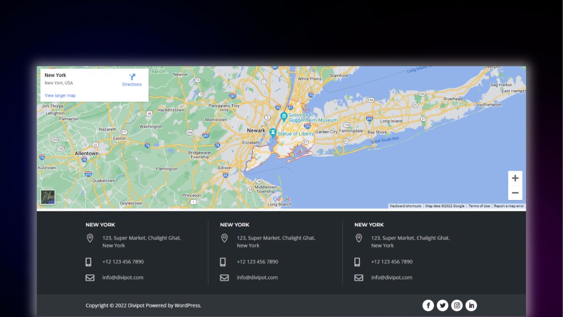Click phone icon in second column

[x=223, y=262]
